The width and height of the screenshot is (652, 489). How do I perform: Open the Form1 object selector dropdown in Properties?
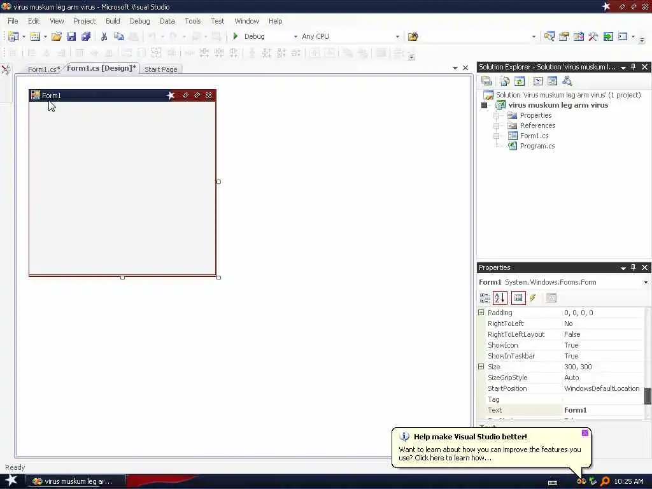click(646, 282)
